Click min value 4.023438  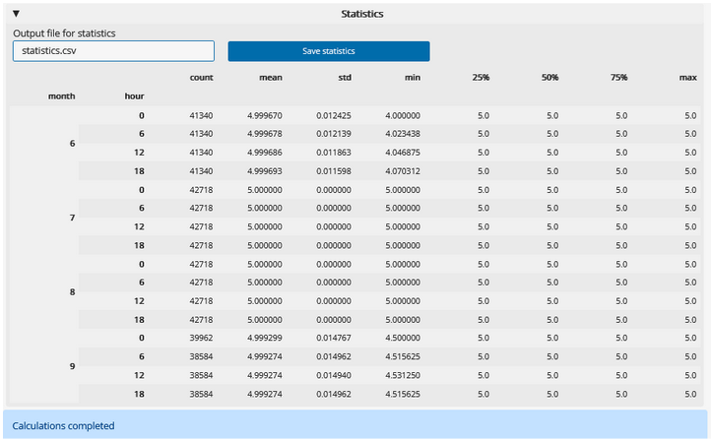[x=403, y=134]
